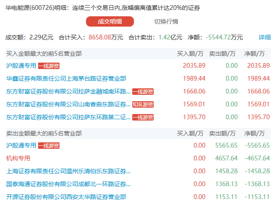Click 一线游资 tag on 拉萨金融城南环路 row
279x205 pixels.
coord(143,92)
